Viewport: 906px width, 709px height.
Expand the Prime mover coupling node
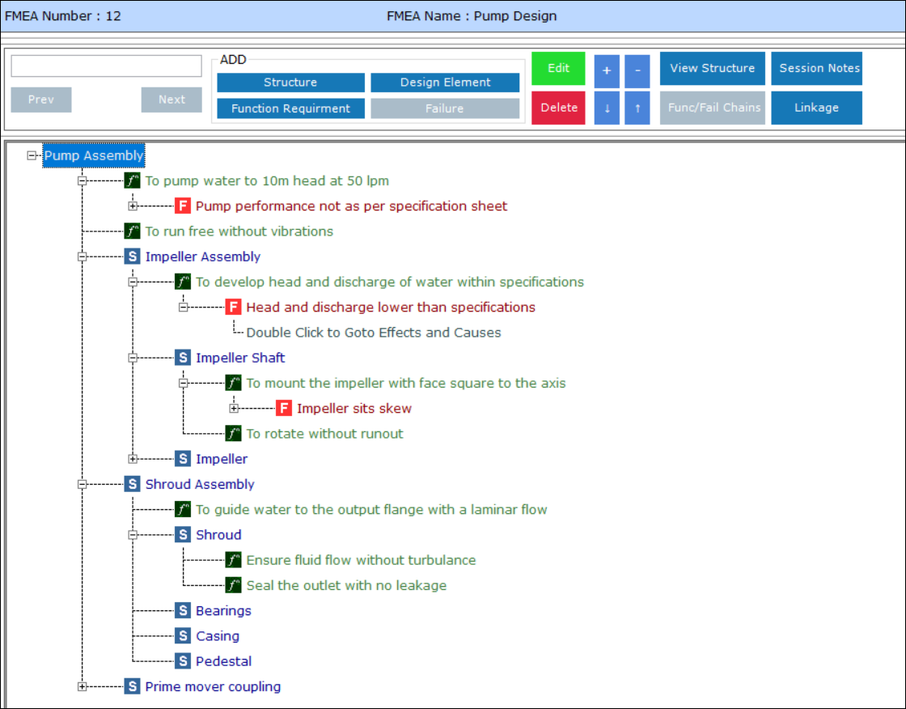pyautogui.click(x=82, y=686)
